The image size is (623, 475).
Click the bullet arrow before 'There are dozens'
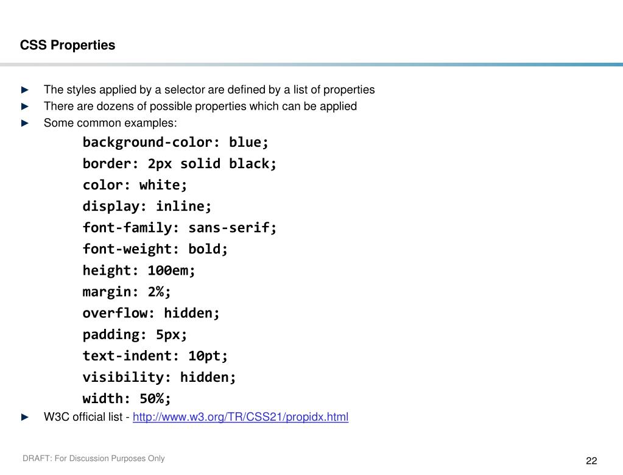(x=25, y=107)
